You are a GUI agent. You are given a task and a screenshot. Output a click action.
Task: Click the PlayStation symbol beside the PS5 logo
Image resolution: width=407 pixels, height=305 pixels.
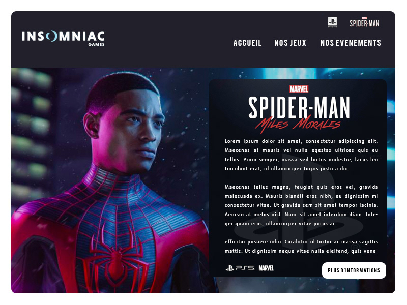pos(230,268)
